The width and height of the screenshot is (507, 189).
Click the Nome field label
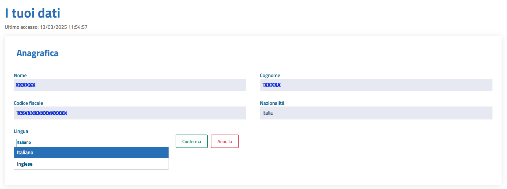[x=20, y=75]
